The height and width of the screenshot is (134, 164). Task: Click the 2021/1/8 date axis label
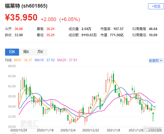[113, 130]
